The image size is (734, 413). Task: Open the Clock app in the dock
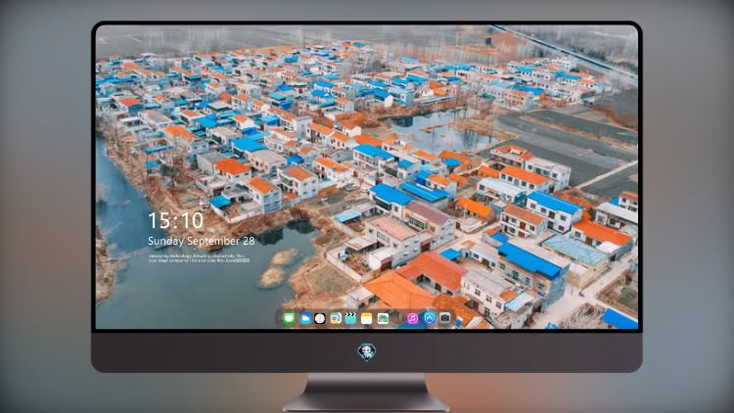[320, 318]
